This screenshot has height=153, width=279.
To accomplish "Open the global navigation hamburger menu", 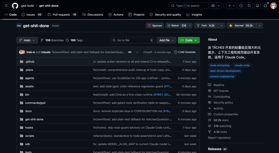I will tap(6, 6).
